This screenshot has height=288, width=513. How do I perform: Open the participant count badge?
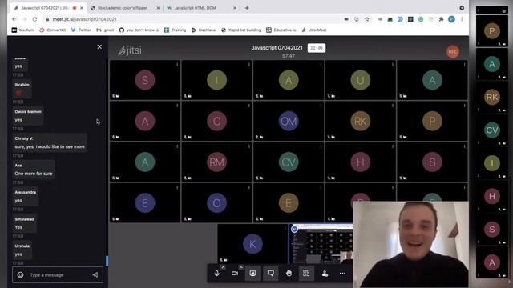coord(317,48)
